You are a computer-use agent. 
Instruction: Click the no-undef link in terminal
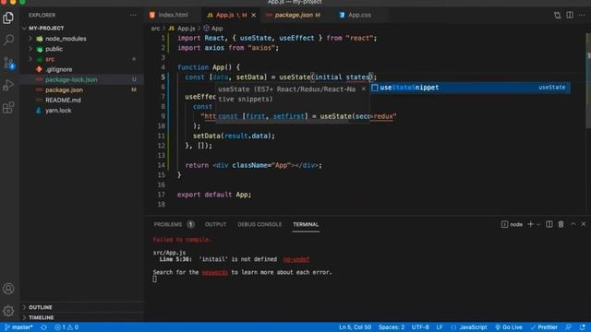296,259
